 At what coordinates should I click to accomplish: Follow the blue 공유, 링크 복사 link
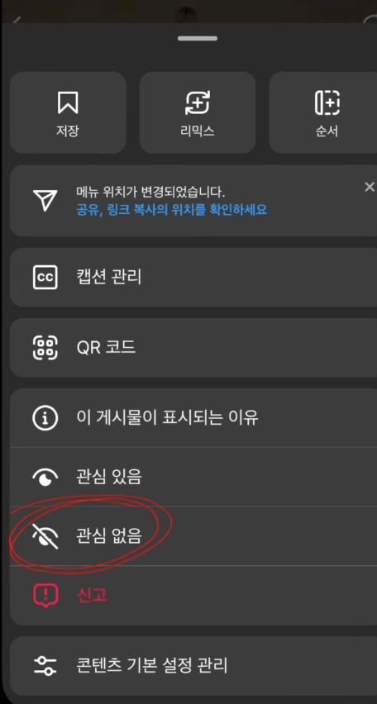(x=172, y=209)
